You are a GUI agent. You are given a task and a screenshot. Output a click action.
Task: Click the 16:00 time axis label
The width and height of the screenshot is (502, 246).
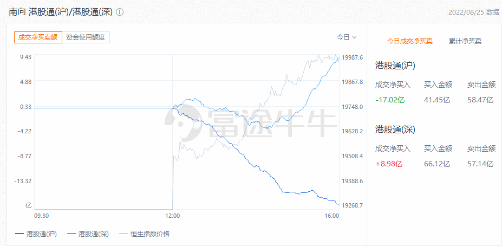point(331,216)
